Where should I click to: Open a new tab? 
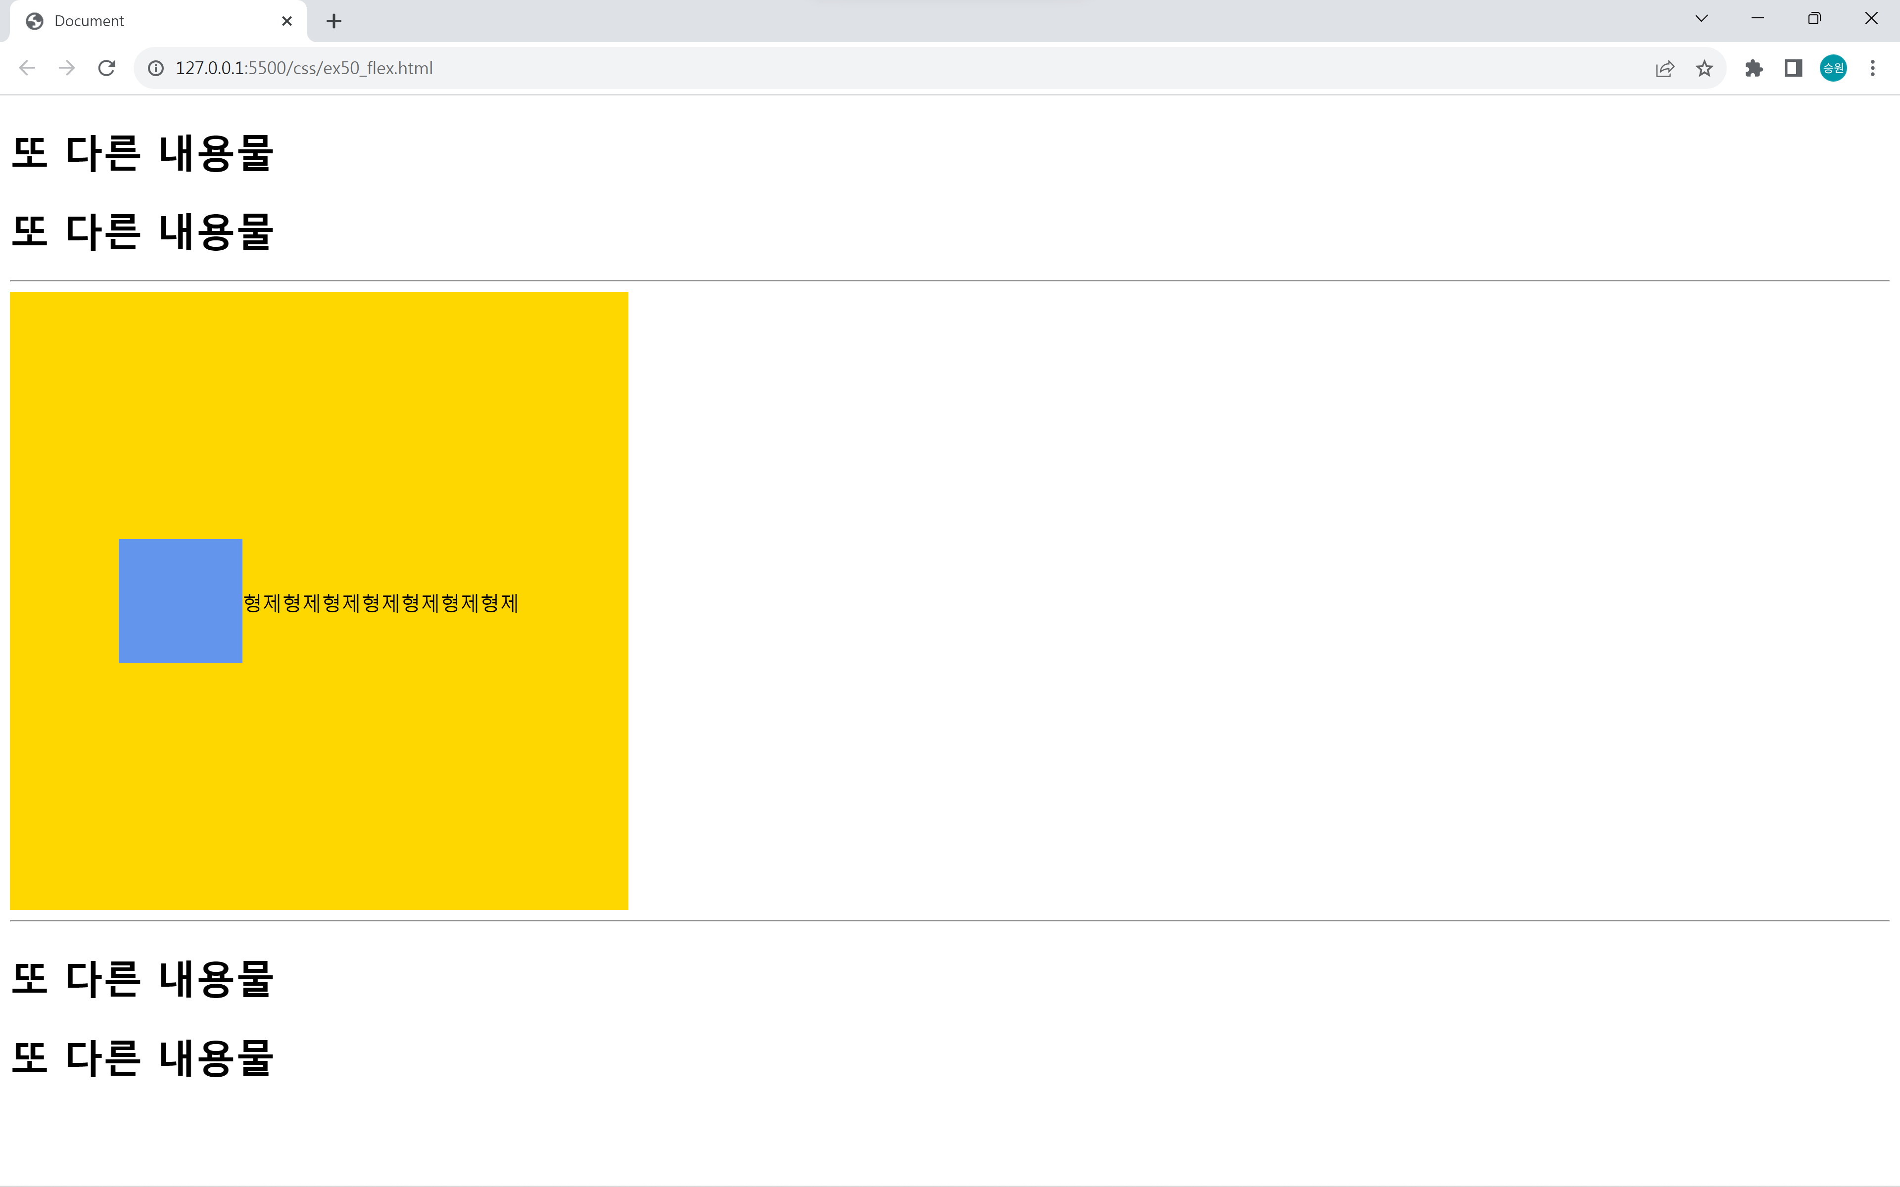333,21
